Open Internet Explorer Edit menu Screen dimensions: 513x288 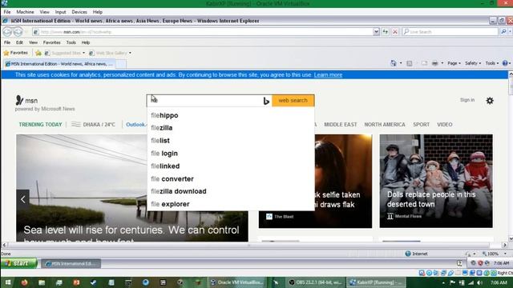coord(19,42)
